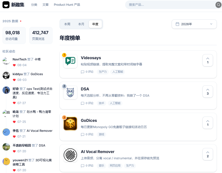Click 好奇's avatar
Viewport: 222px width, 173px height.
point(6,90)
